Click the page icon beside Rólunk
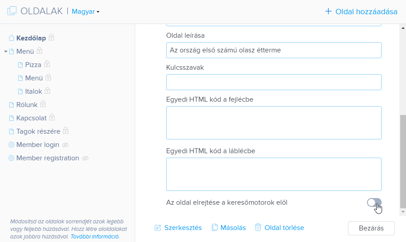Viewport: 406px width, 242px height. click(12, 105)
